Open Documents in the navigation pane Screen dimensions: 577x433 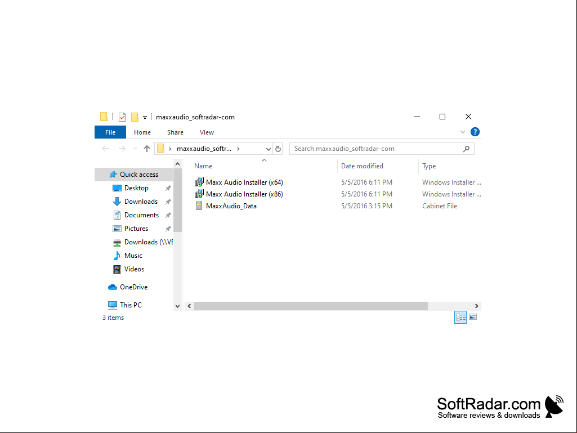[141, 215]
